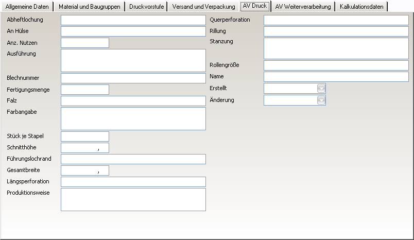The height and width of the screenshot is (240, 414).
Task: Switch to the Allgemeine Daten tab
Action: 27,7
